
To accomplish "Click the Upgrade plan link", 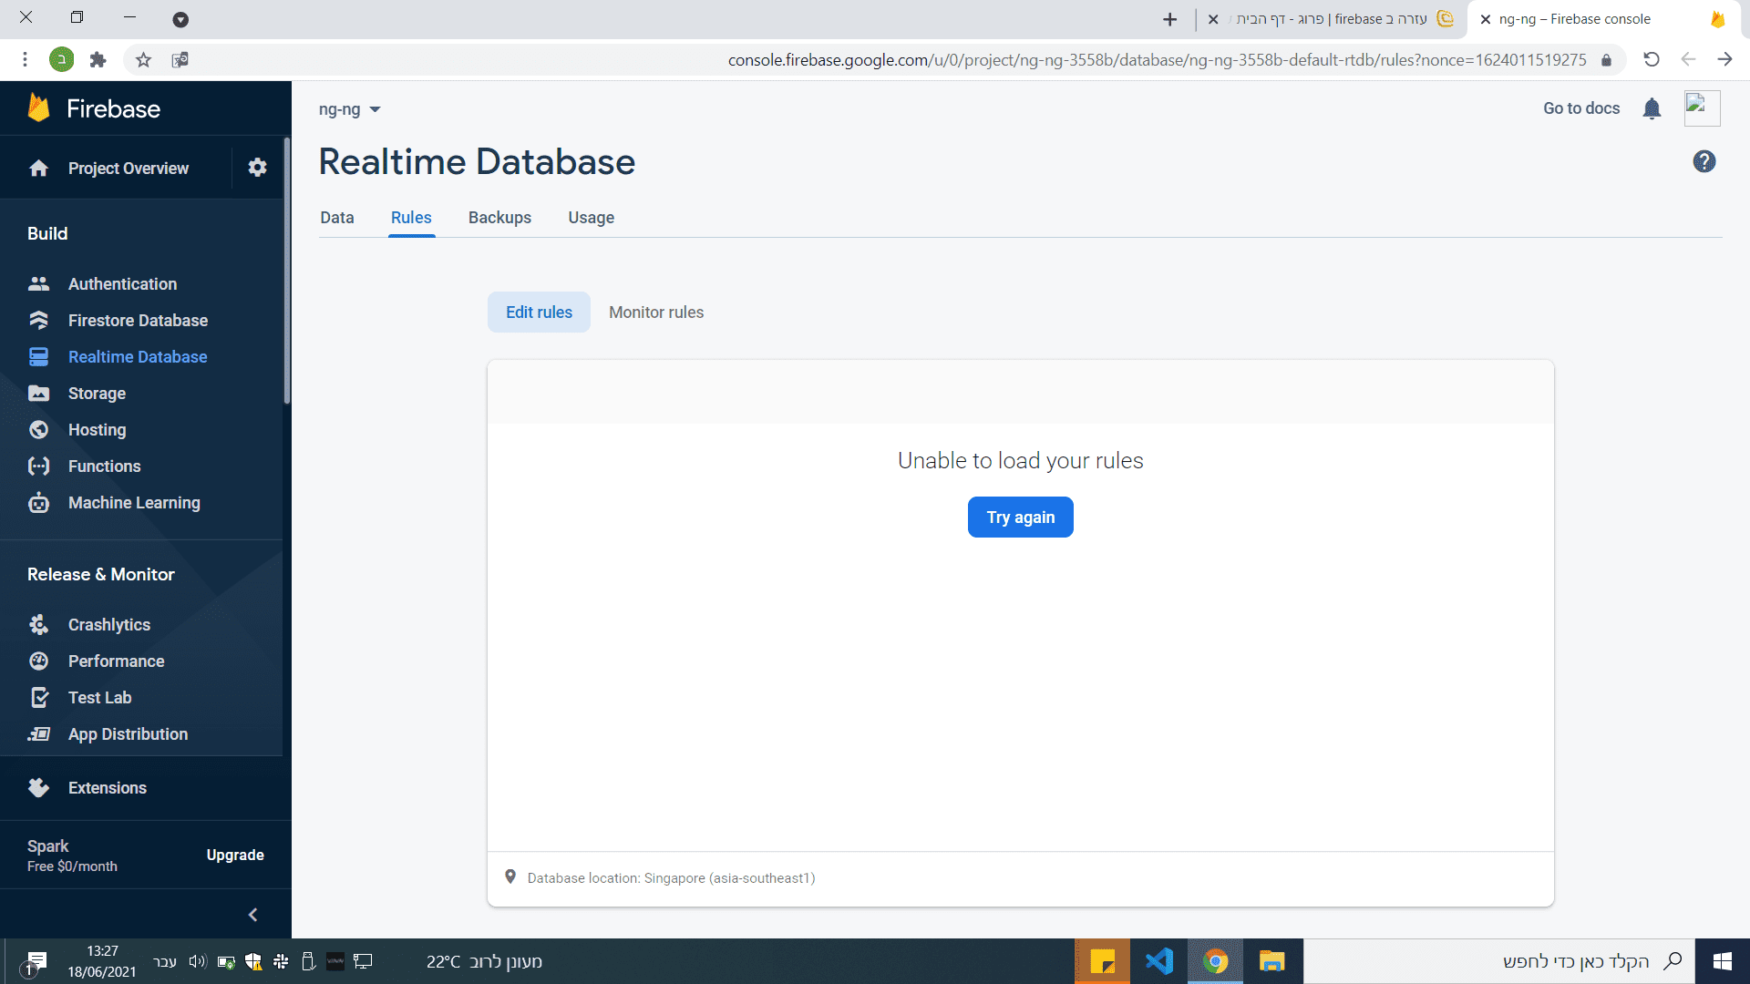I will tap(234, 855).
